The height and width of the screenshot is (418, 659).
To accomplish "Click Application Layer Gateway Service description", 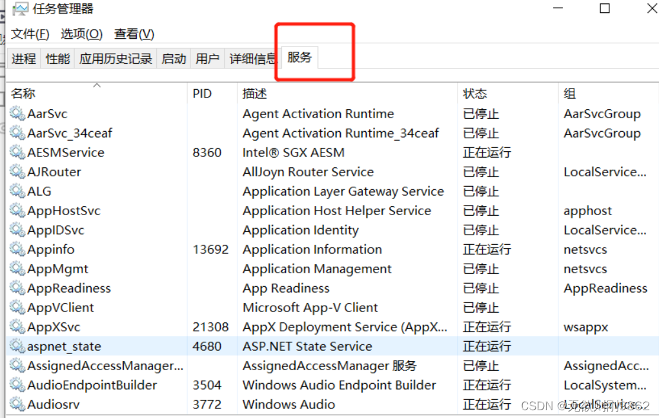I will pyautogui.click(x=343, y=191).
